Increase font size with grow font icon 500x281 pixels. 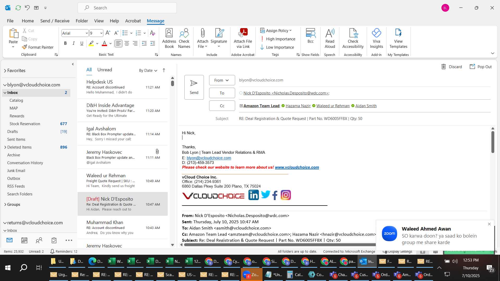108,33
